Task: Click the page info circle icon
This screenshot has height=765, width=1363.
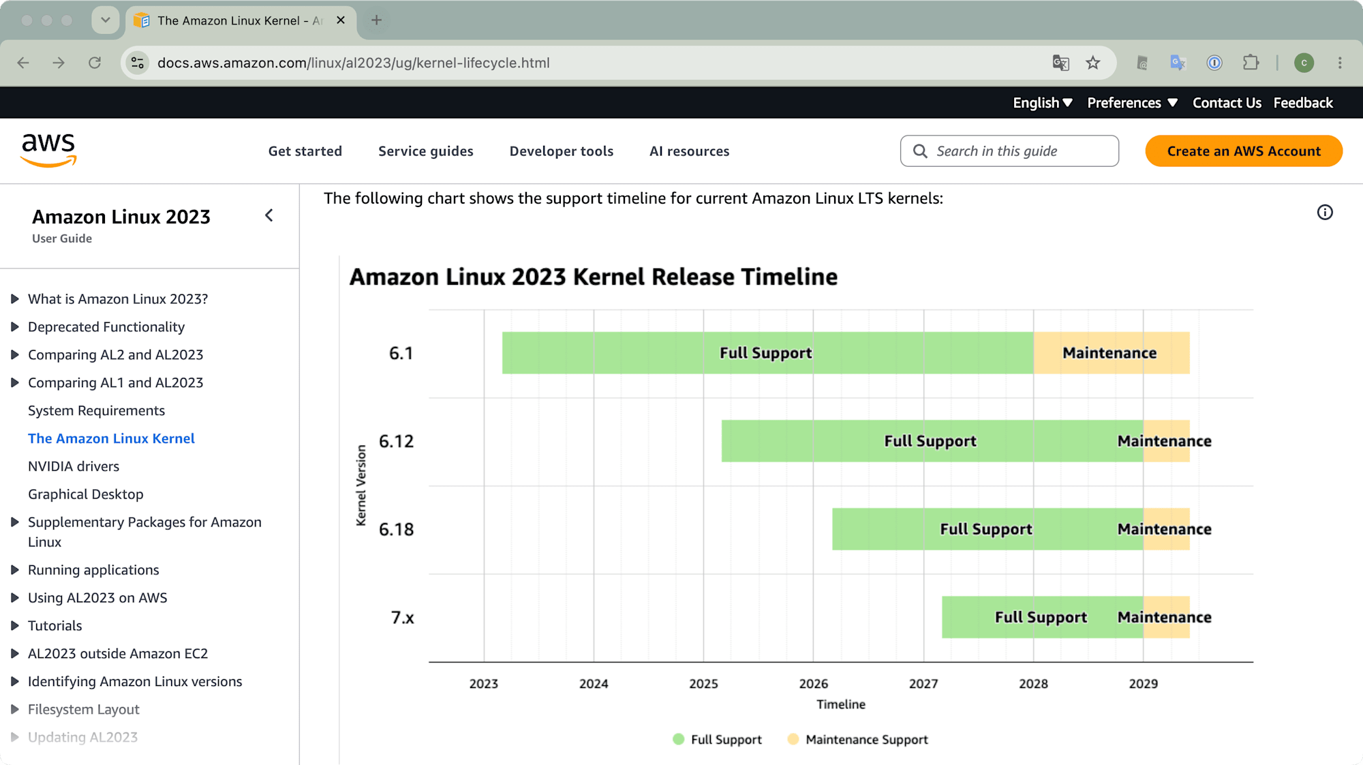Action: (1324, 213)
